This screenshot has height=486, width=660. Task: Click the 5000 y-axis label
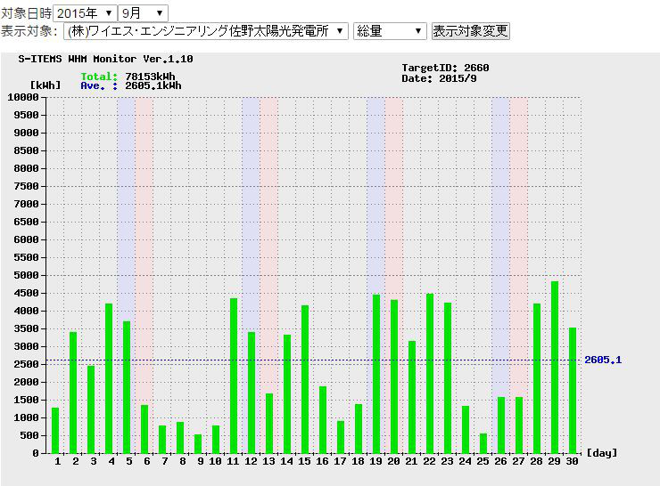tap(26, 275)
